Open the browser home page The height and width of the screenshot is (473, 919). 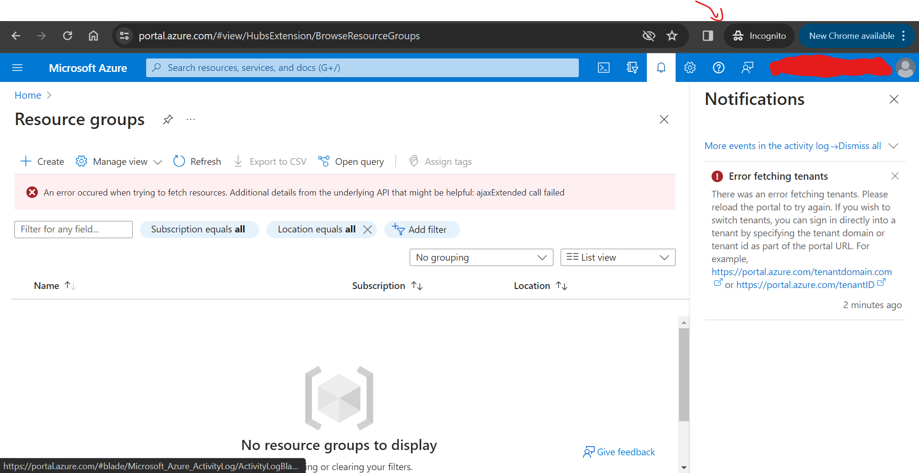93,36
